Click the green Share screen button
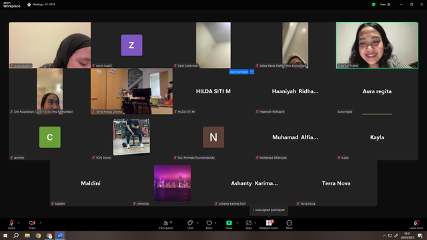Viewport: 427px width, 240px height. 229,225
